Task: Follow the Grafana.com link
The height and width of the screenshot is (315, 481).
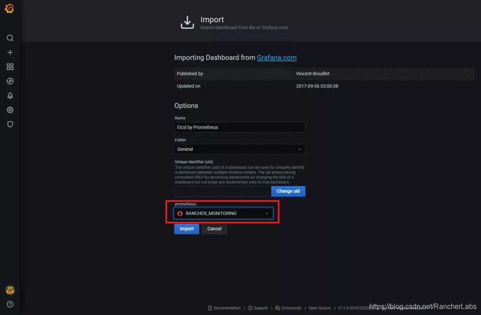Action: pyautogui.click(x=277, y=57)
